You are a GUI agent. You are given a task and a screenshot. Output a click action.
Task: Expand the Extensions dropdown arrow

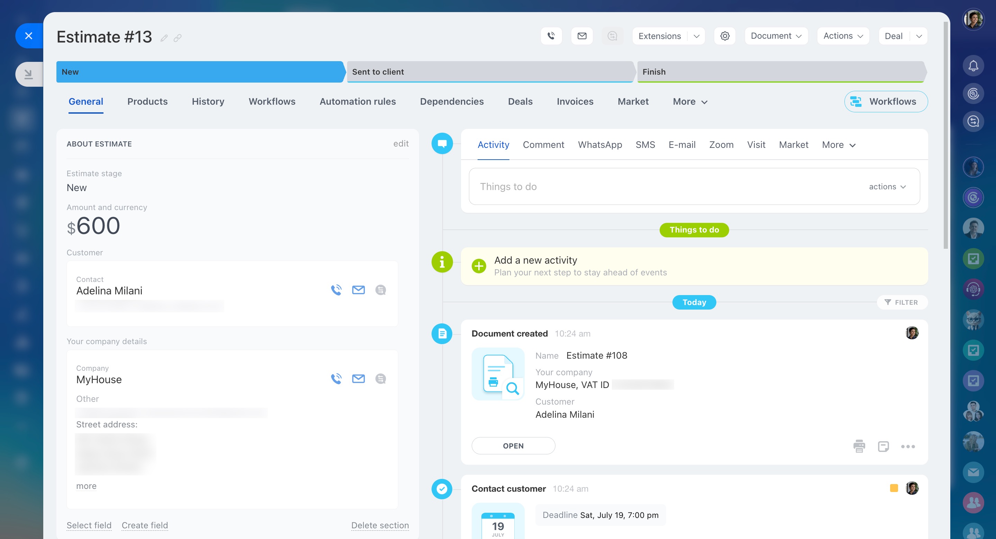(696, 36)
